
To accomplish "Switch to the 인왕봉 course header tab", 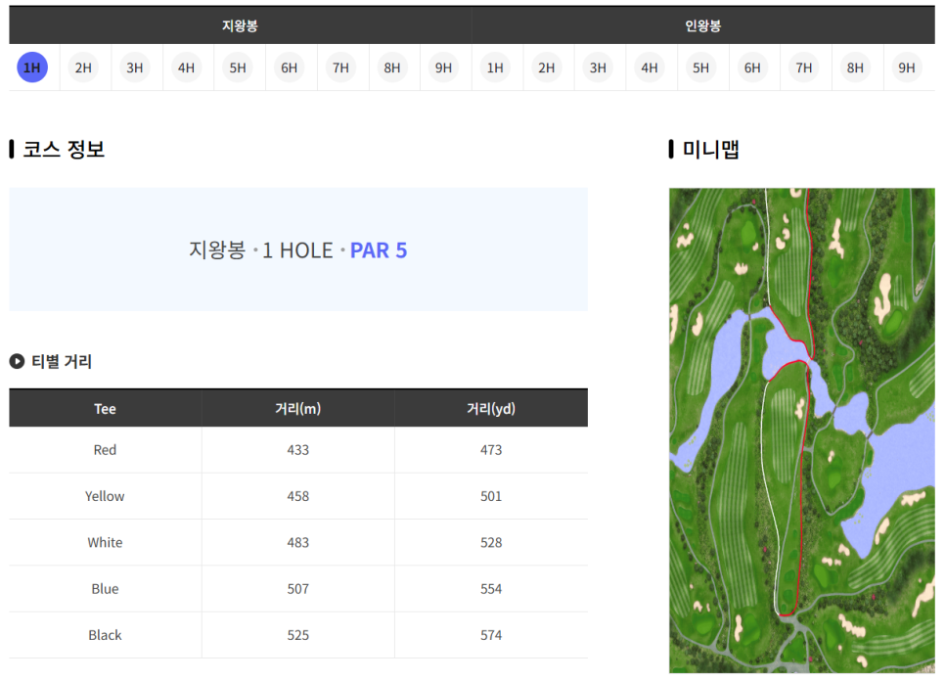I will point(702,26).
